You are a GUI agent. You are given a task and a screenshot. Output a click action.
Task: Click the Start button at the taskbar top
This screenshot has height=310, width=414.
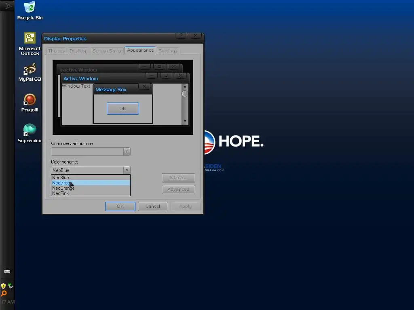pos(7,5)
